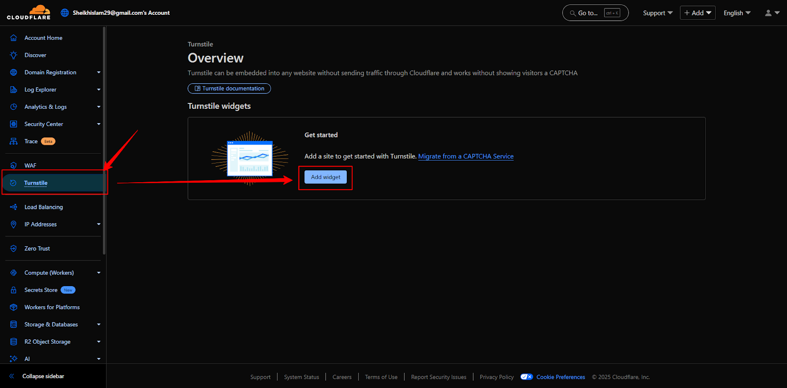Viewport: 787px width, 388px height.
Task: Click the IP Addresses pin icon
Action: click(14, 225)
